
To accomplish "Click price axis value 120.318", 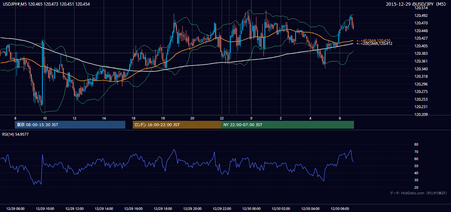I will point(421,76).
